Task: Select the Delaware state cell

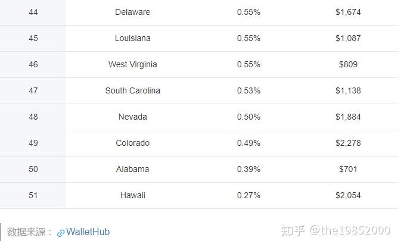Action: pyautogui.click(x=132, y=12)
